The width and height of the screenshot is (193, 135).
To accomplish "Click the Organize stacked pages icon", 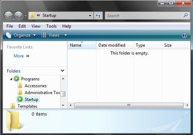I will pos(9,35).
